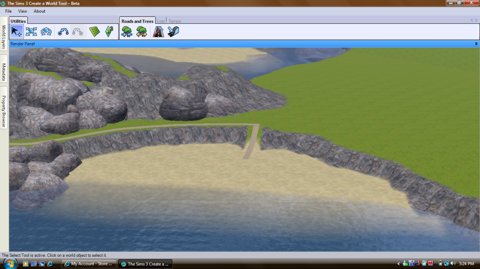The height and width of the screenshot is (269, 480).
Task: Show hidden tray icons chevron
Action: [398, 263]
